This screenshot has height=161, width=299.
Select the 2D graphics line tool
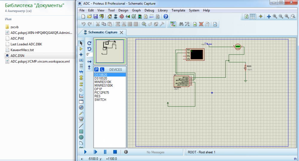point(81,125)
